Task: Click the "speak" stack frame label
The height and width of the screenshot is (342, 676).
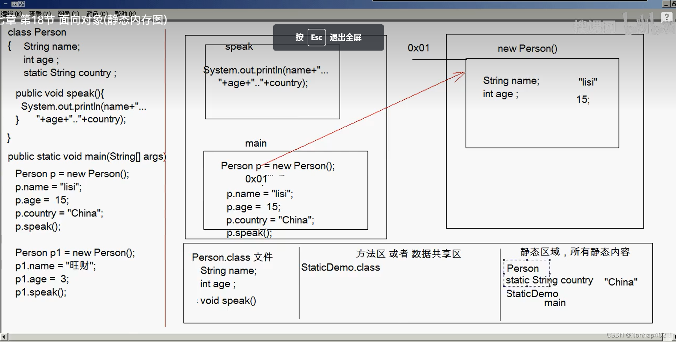Action: click(239, 47)
